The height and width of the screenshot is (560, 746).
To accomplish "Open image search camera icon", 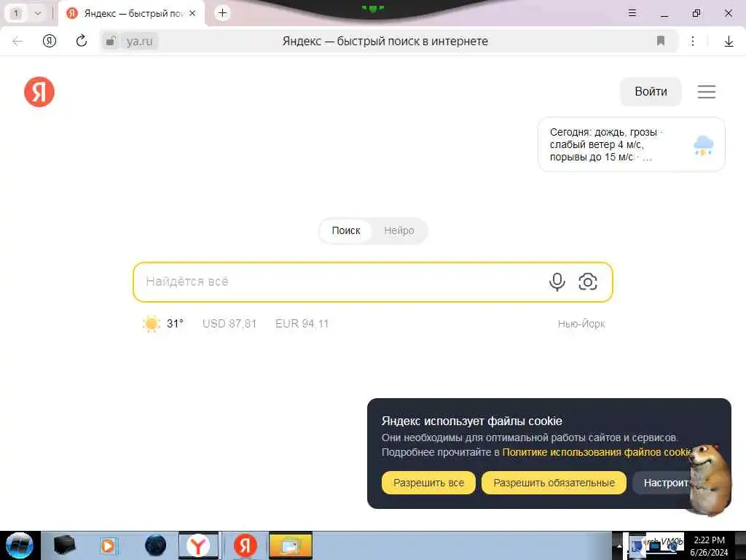I will pyautogui.click(x=588, y=282).
